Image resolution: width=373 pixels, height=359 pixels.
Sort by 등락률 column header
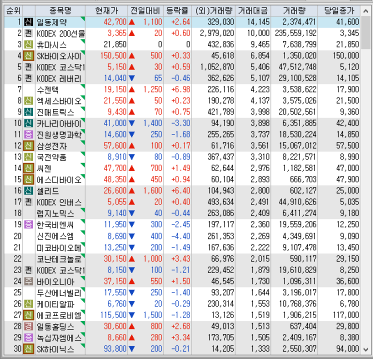click(x=177, y=10)
